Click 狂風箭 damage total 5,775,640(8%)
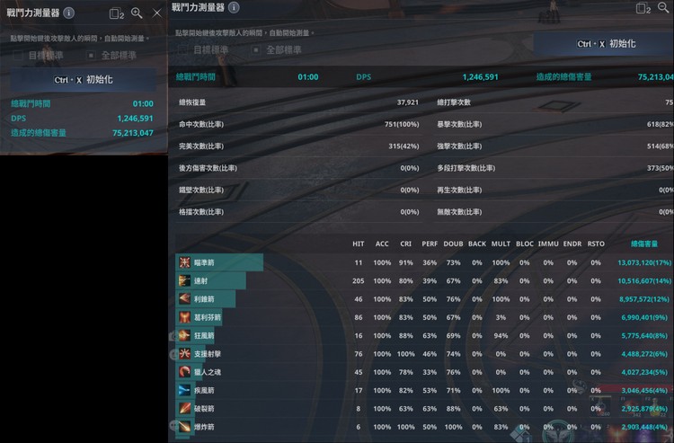The width and height of the screenshot is (674, 443). pyautogui.click(x=644, y=335)
